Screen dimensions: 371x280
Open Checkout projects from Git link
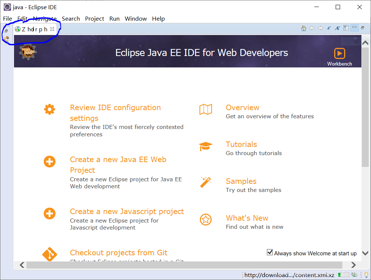[119, 252]
